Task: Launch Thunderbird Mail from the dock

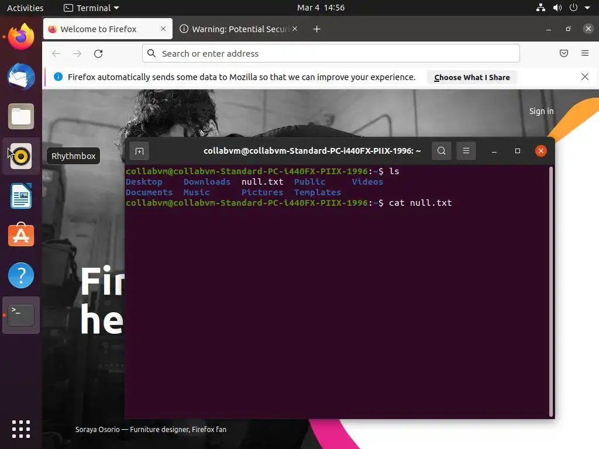Action: click(21, 77)
